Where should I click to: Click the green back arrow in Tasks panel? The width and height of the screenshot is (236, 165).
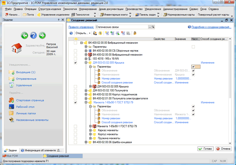pyautogui.click(x=24, y=35)
